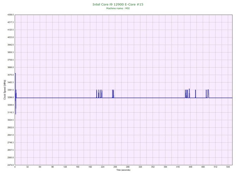Screen dimensions: 236x176
Task: Click the 2841.0 y-axis value
Action: (x=11, y=135)
